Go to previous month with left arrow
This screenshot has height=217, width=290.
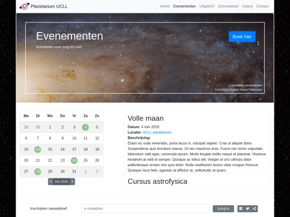point(50,182)
